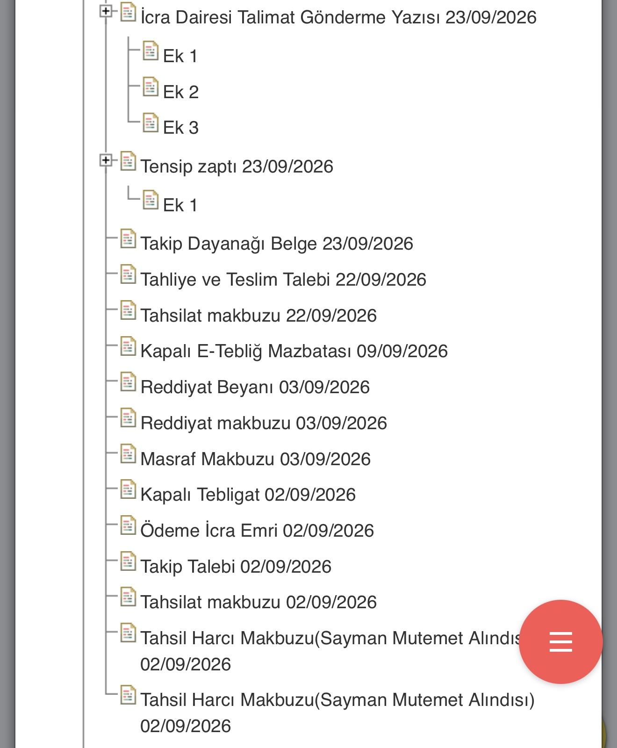Click the document icon next to Ek 3
Viewport: 617px width, 748px height.
tap(151, 122)
